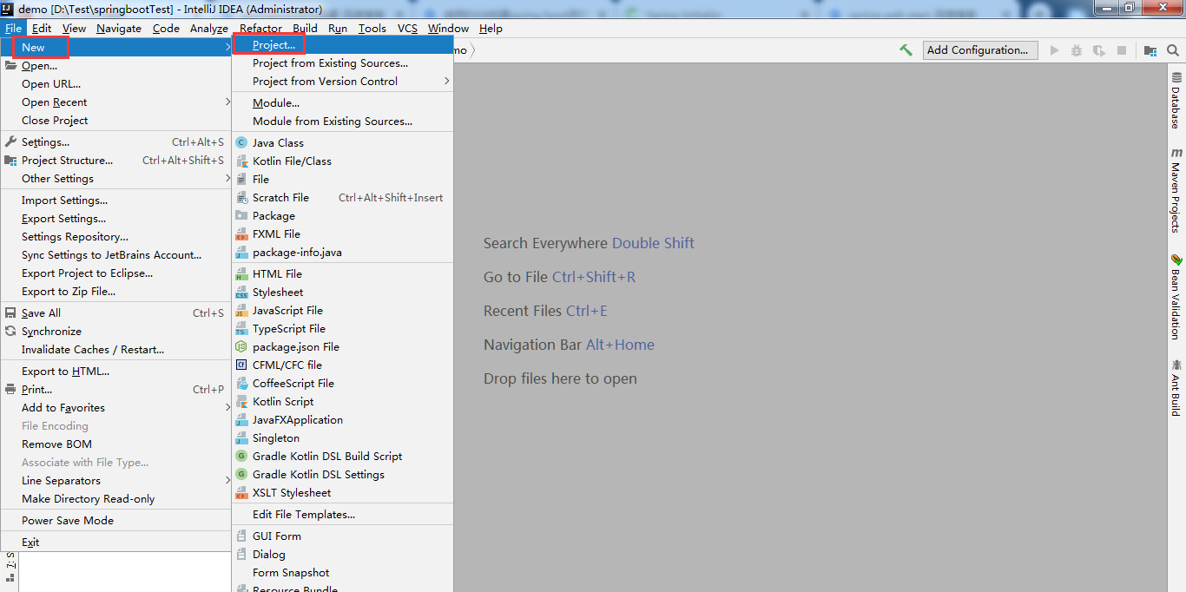Open the VCS menu
The height and width of the screenshot is (592, 1186).
click(407, 28)
